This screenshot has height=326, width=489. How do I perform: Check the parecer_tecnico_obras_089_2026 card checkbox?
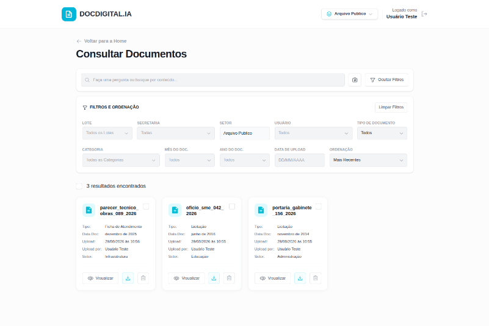[x=146, y=207]
